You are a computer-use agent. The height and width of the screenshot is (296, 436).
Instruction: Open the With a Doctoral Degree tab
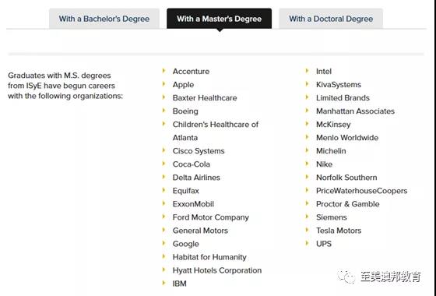tap(331, 19)
